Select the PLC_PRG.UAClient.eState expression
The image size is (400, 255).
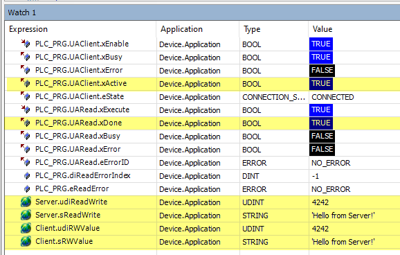[80, 96]
